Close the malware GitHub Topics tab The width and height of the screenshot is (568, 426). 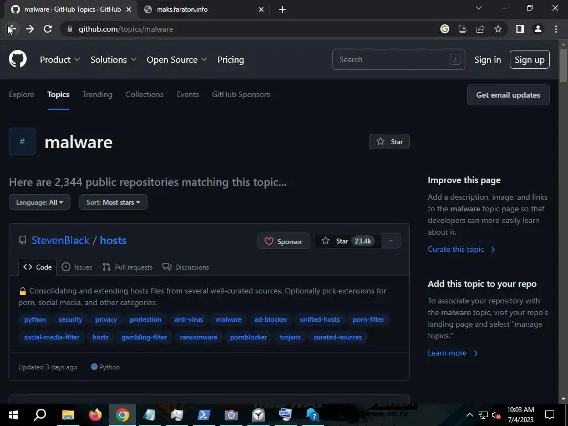(129, 9)
